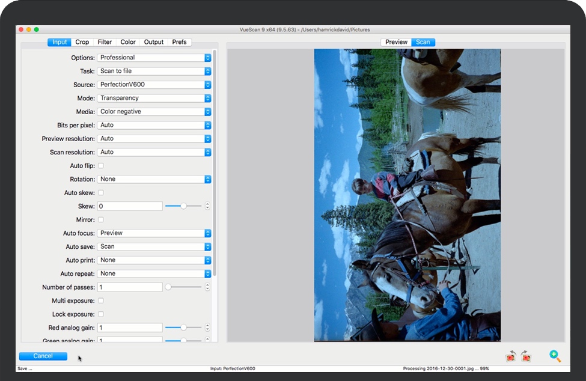
Task: Click the Red analog gain slider
Action: pyautogui.click(x=183, y=328)
